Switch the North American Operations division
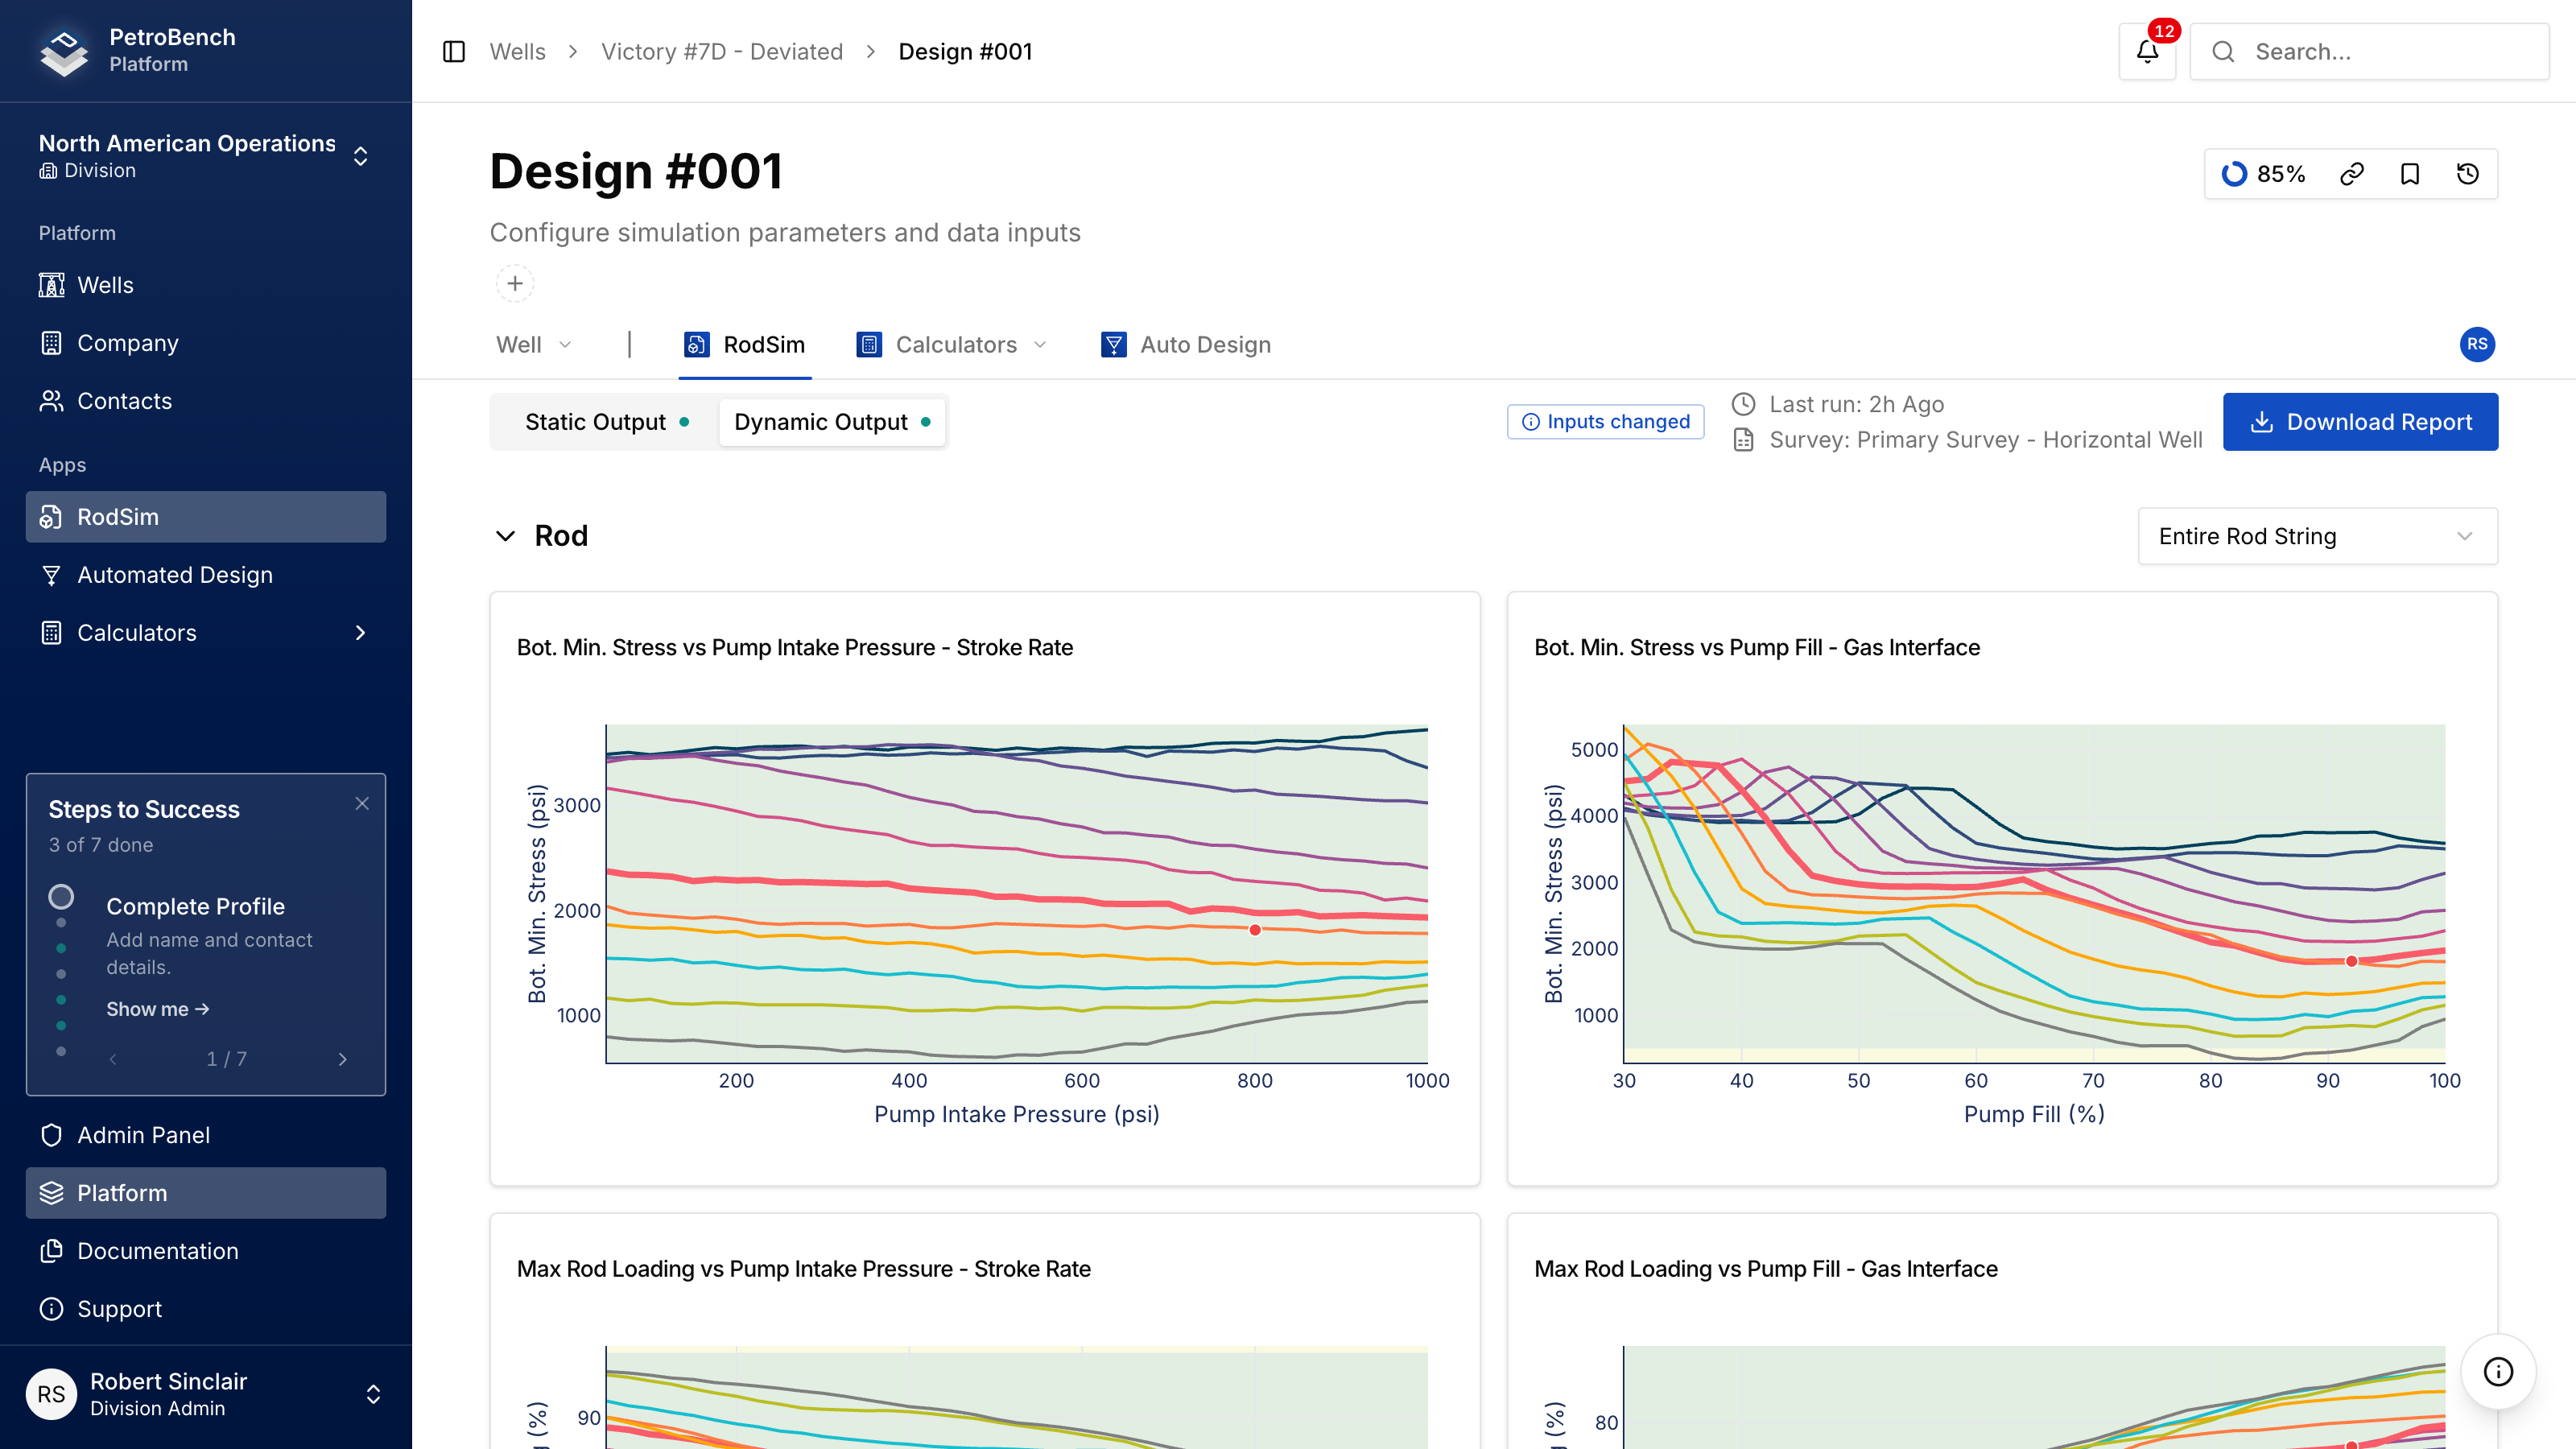This screenshot has height=1449, width=2576. [x=206, y=156]
